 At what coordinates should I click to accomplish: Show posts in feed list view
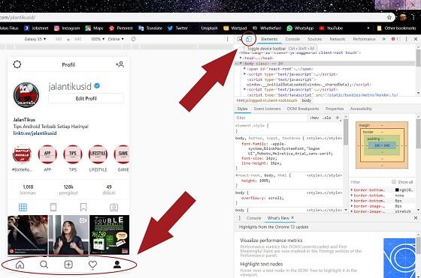pos(53,207)
